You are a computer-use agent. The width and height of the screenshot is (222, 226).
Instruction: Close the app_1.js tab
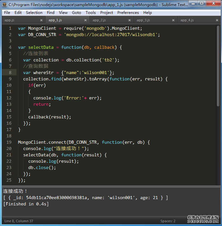[85, 20]
